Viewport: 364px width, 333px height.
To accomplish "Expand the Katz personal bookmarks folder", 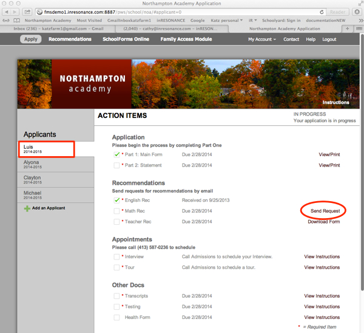I will (x=226, y=20).
